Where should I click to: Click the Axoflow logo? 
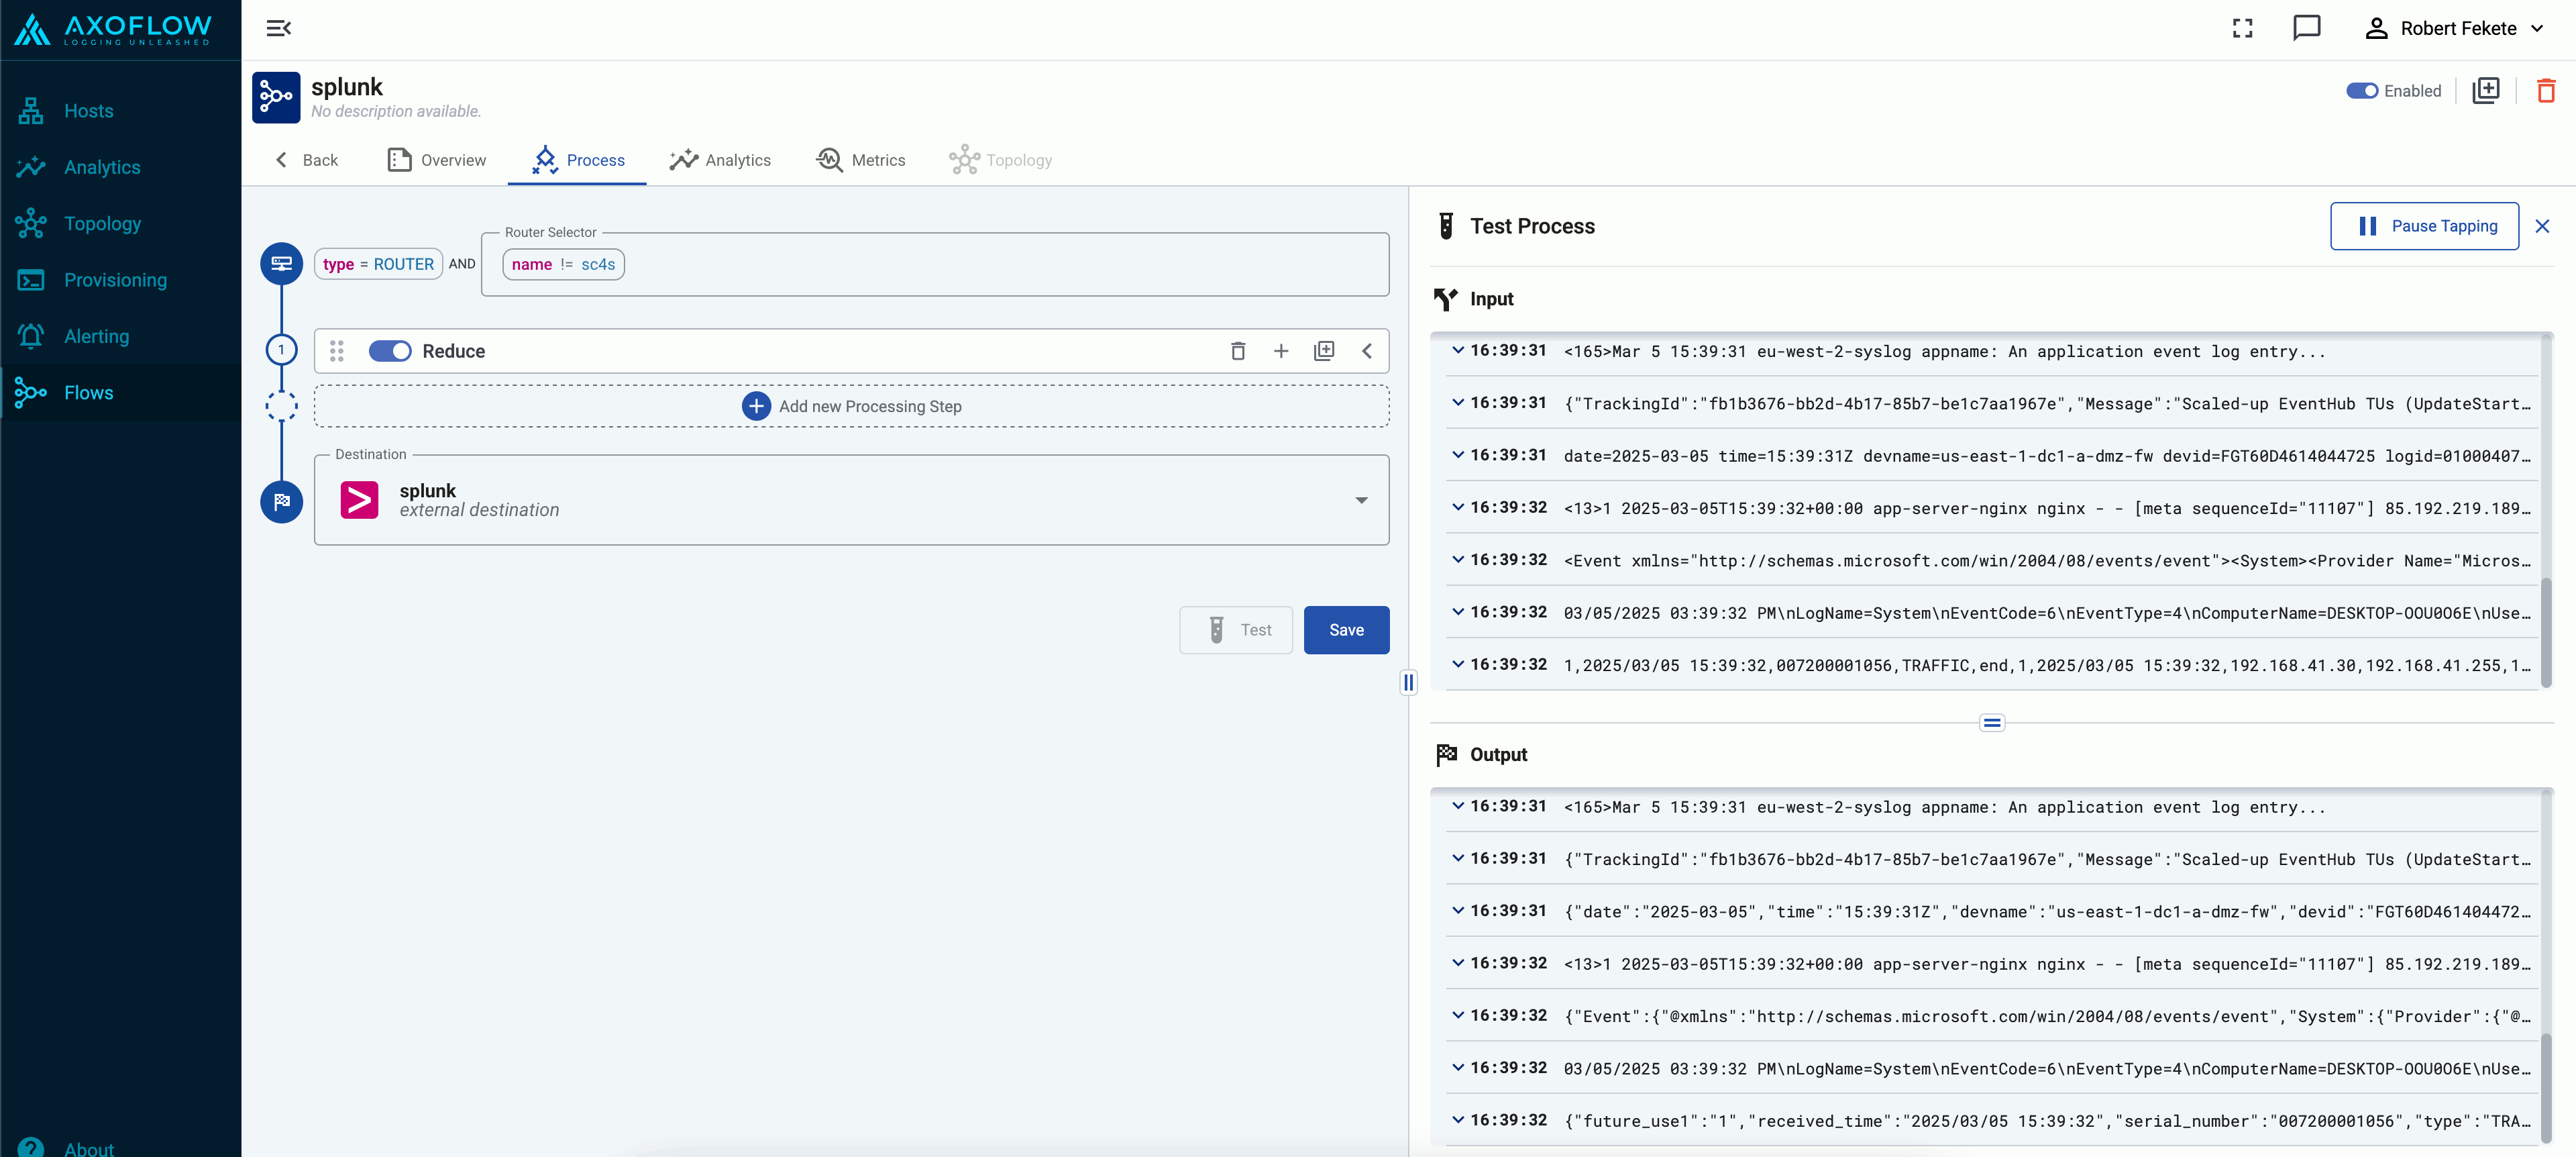[x=113, y=30]
